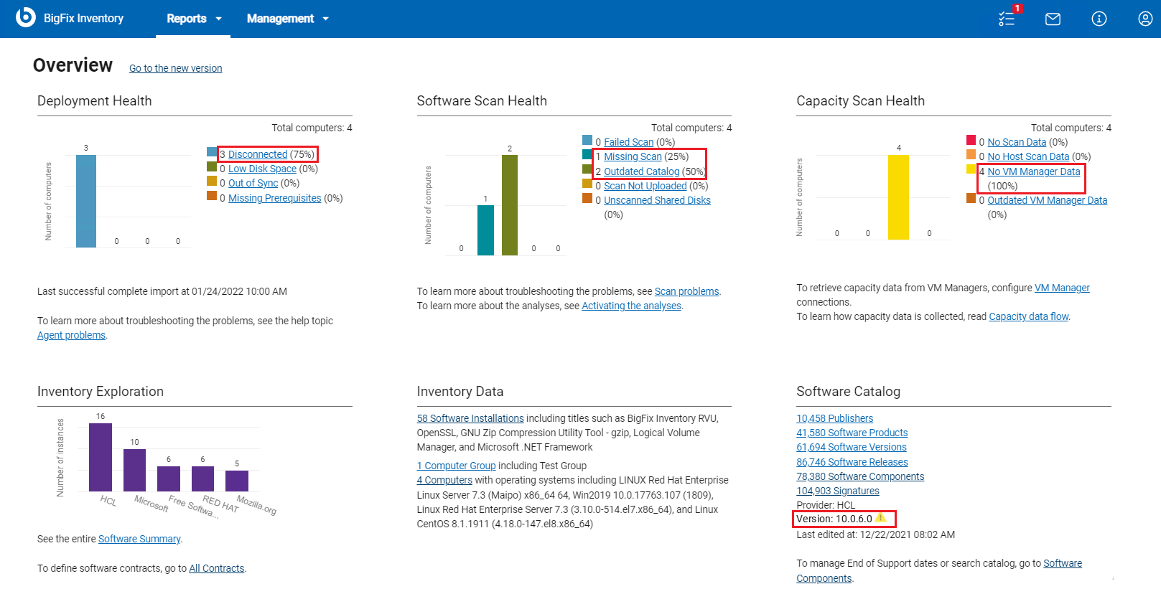Click the yellow No VM Manager Data swatch
This screenshot has width=1161, height=589.
[x=971, y=170]
